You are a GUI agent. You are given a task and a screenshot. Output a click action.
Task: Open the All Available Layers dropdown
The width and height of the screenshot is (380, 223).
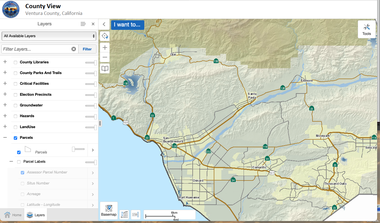(49, 36)
